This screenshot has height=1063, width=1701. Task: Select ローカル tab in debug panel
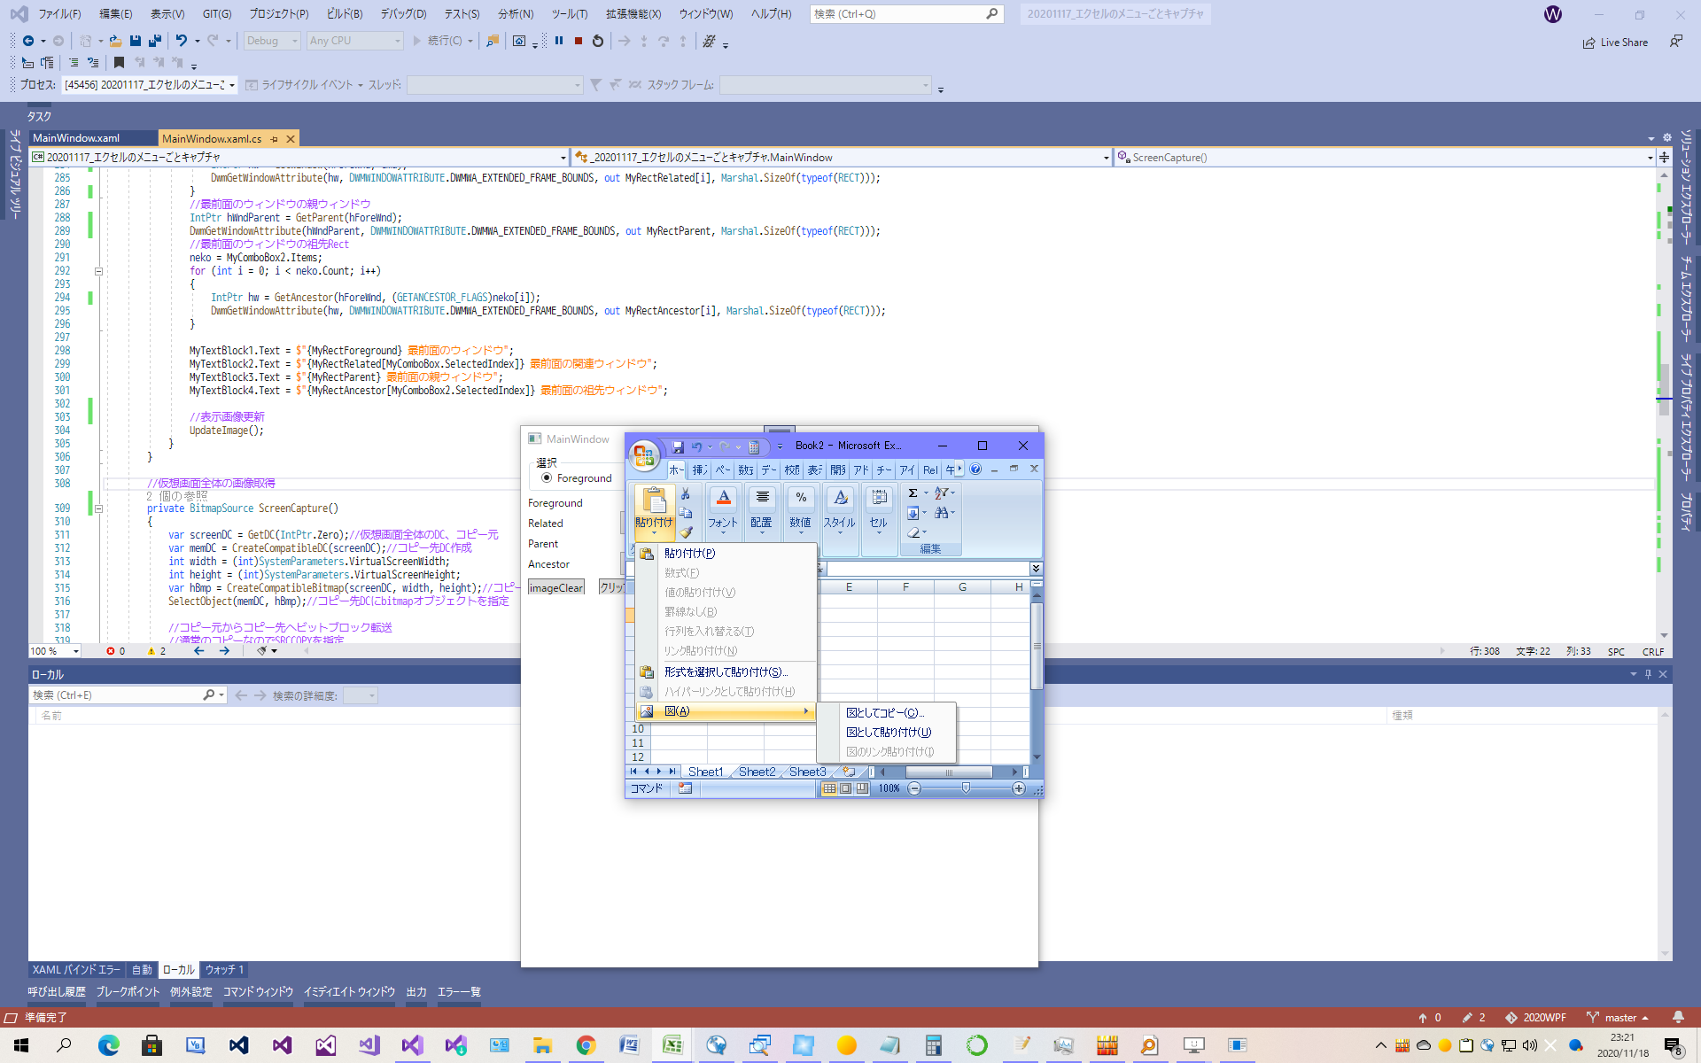tap(177, 969)
